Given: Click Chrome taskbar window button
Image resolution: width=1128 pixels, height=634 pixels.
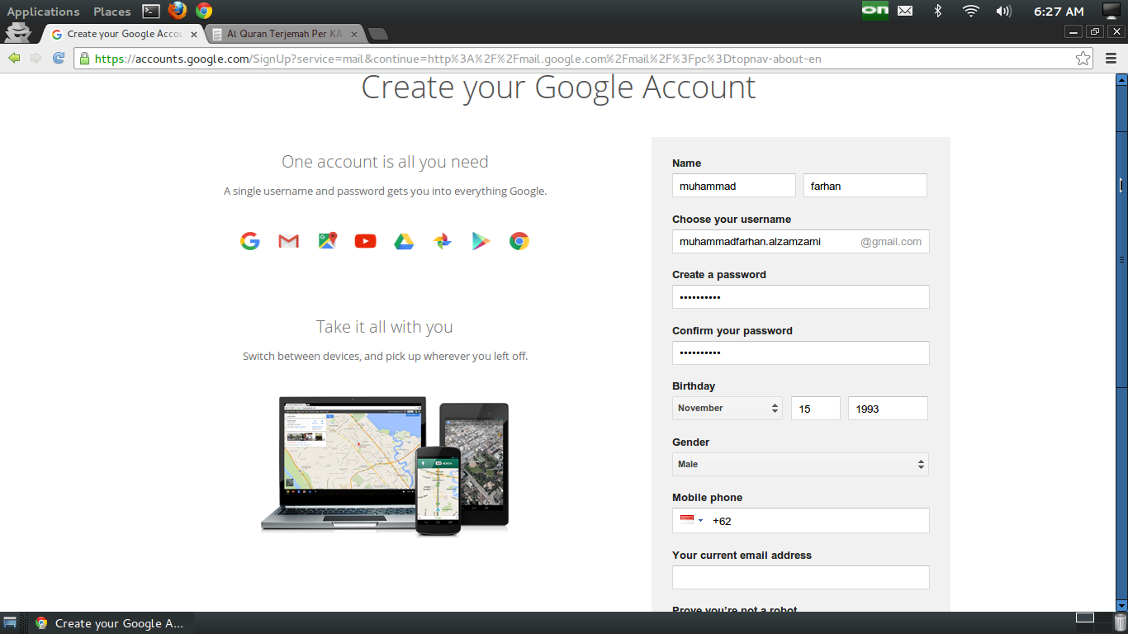Looking at the screenshot, I should click(111, 623).
